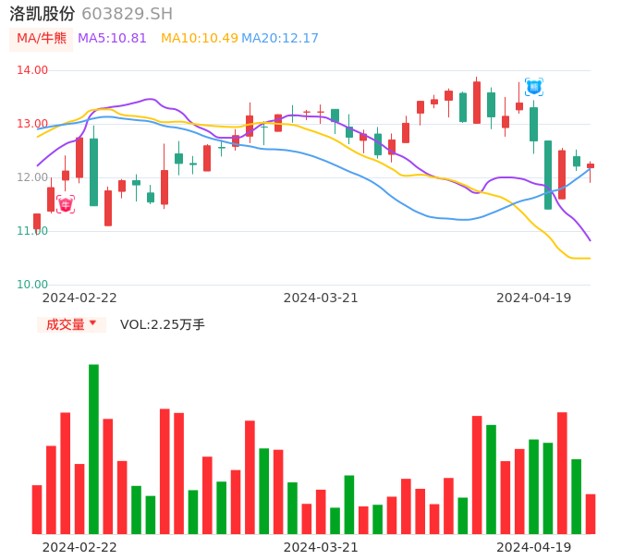Click the first red volume bar
Image resolution: width=634 pixels, height=560 pixels.
click(x=37, y=509)
